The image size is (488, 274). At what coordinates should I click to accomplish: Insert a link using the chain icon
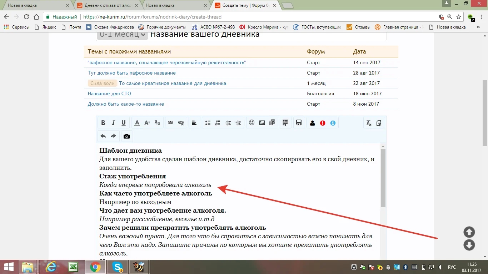pos(171,123)
